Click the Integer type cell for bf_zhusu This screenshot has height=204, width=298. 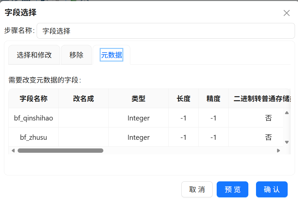click(138, 137)
